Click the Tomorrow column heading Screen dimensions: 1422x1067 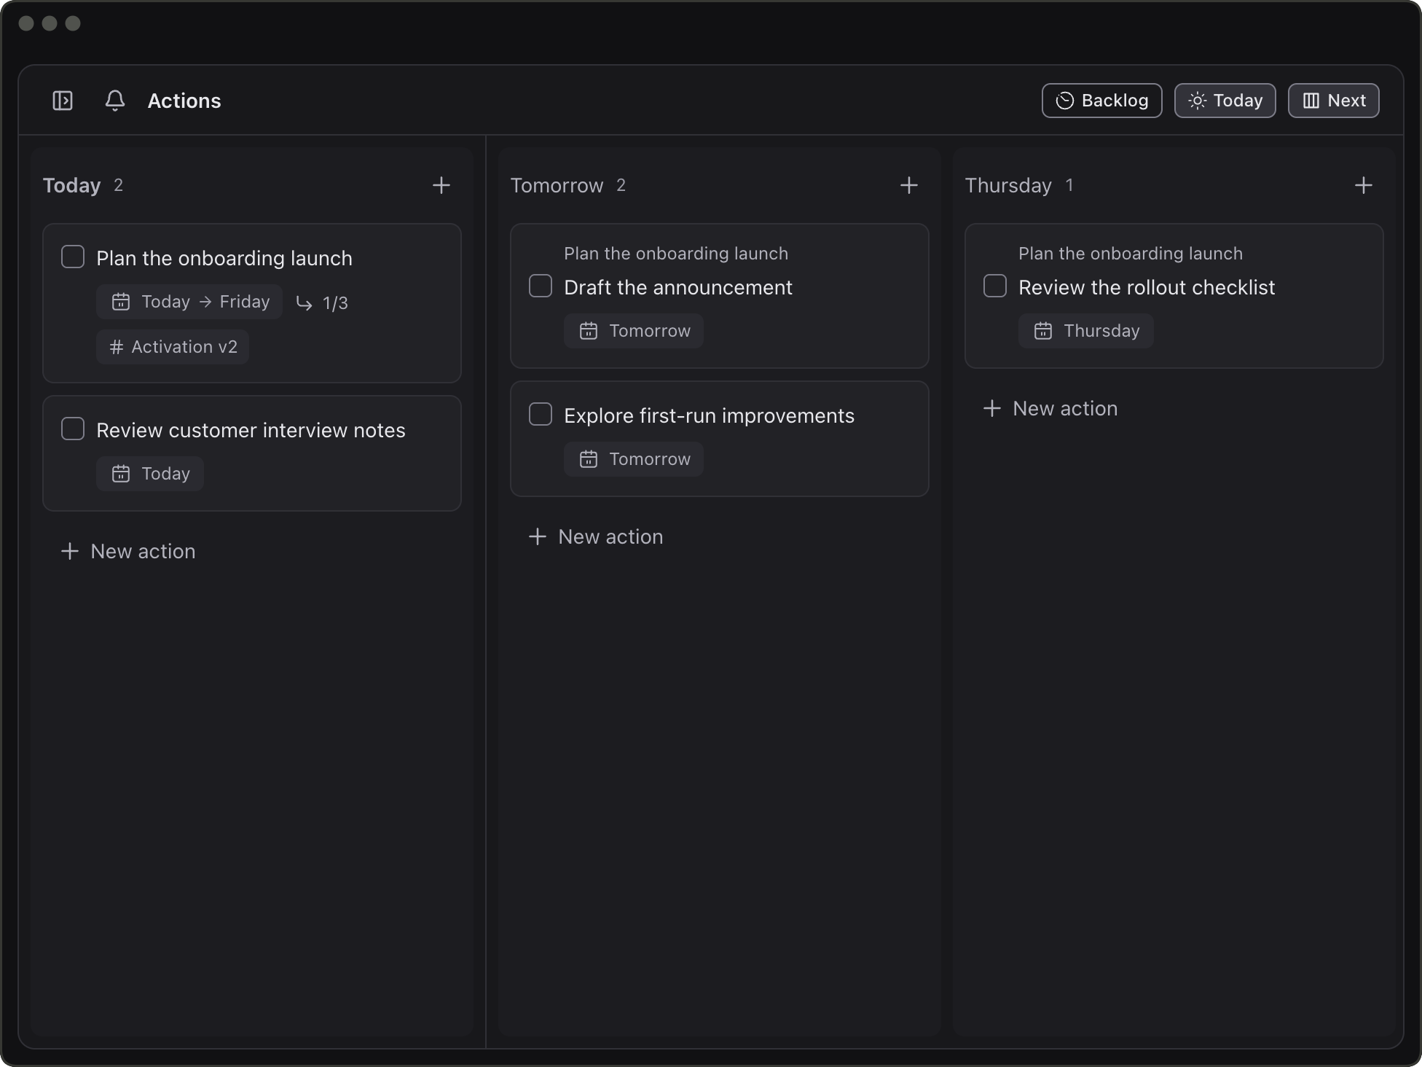(x=557, y=185)
